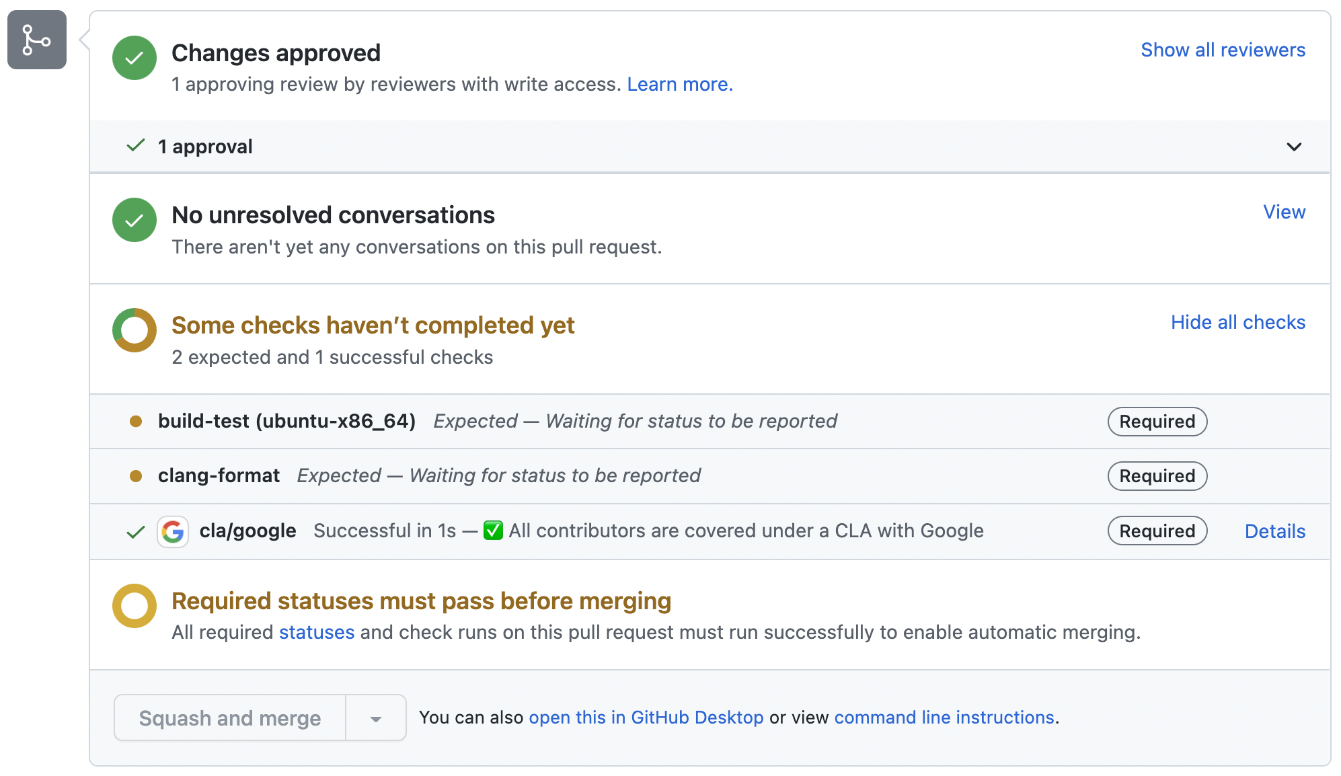Click the No unresolved conversations check icon
Image resolution: width=1341 pixels, height=776 pixels.
click(134, 220)
